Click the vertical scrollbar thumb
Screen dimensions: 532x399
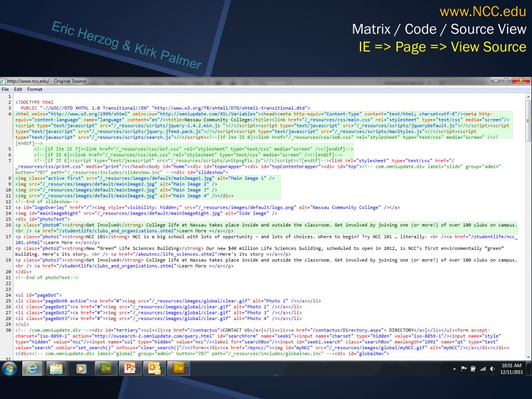528,121
